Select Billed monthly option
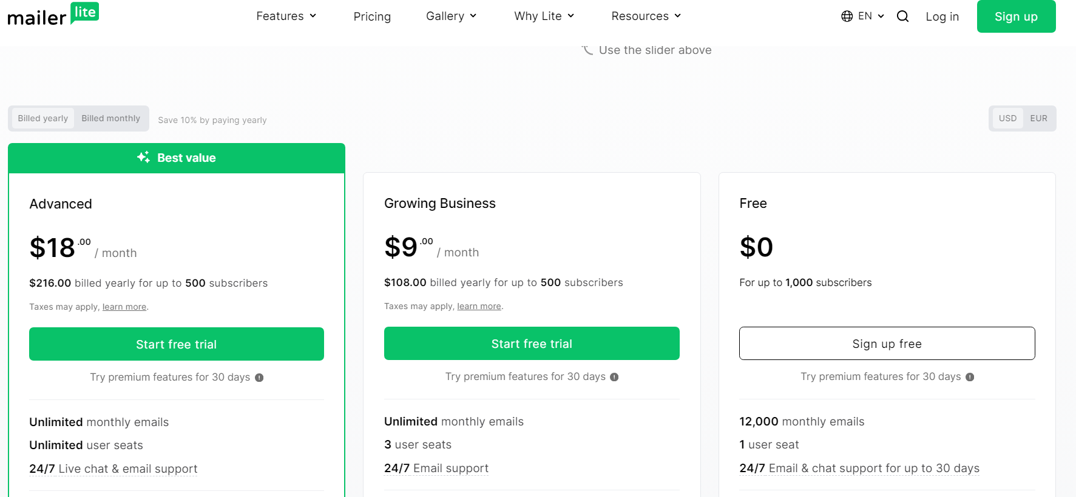 point(111,118)
